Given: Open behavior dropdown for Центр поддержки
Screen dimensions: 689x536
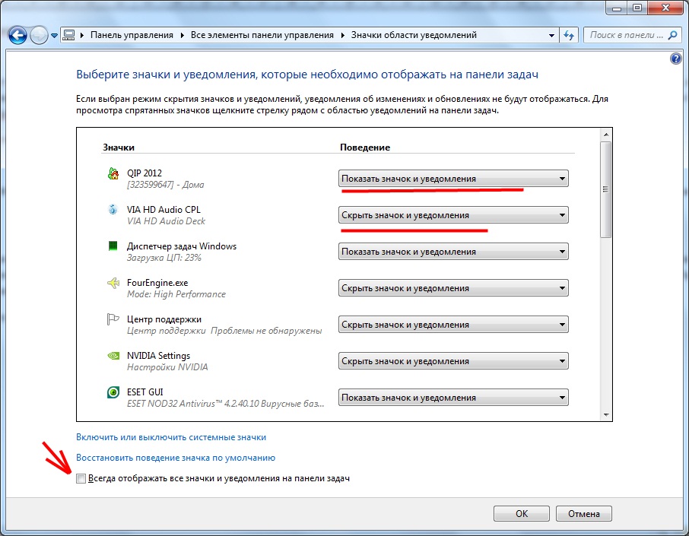Looking at the screenshot, I should click(x=453, y=324).
